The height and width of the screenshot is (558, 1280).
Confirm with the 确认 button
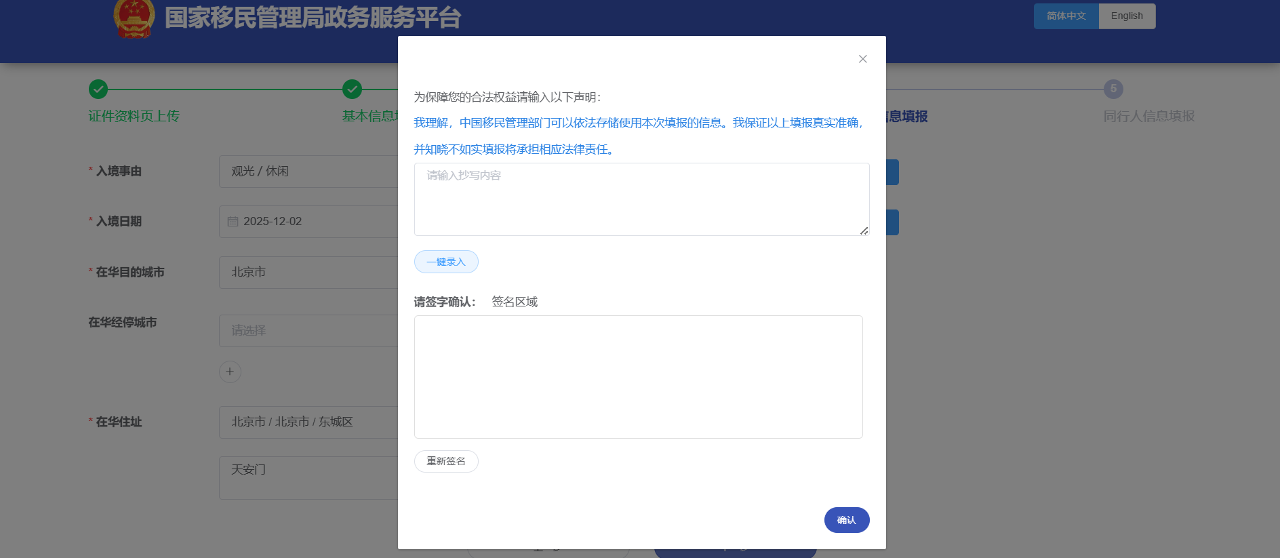[847, 520]
